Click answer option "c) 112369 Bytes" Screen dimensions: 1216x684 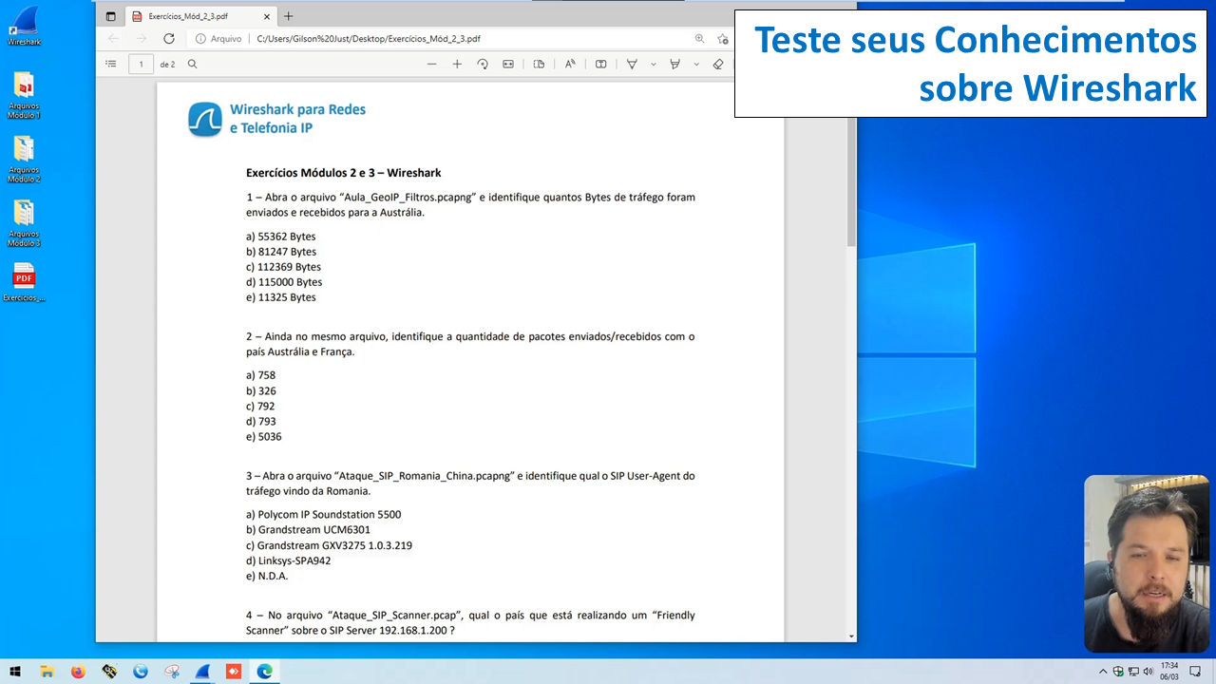(284, 267)
